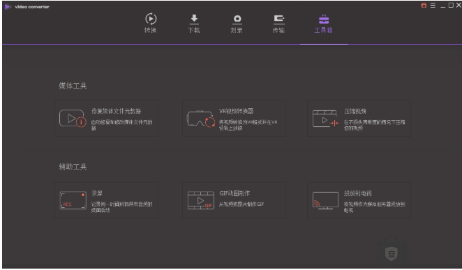The height and width of the screenshot is (270, 462).
Task: Open the 传输 (Transfer) tab icon
Action: 278,20
